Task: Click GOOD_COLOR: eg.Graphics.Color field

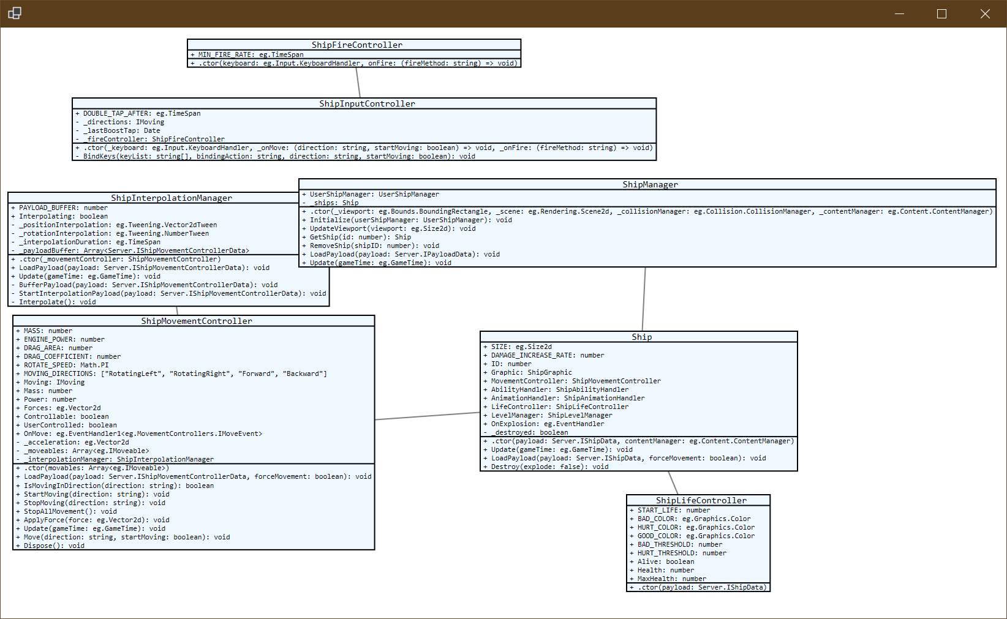Action: click(692, 536)
